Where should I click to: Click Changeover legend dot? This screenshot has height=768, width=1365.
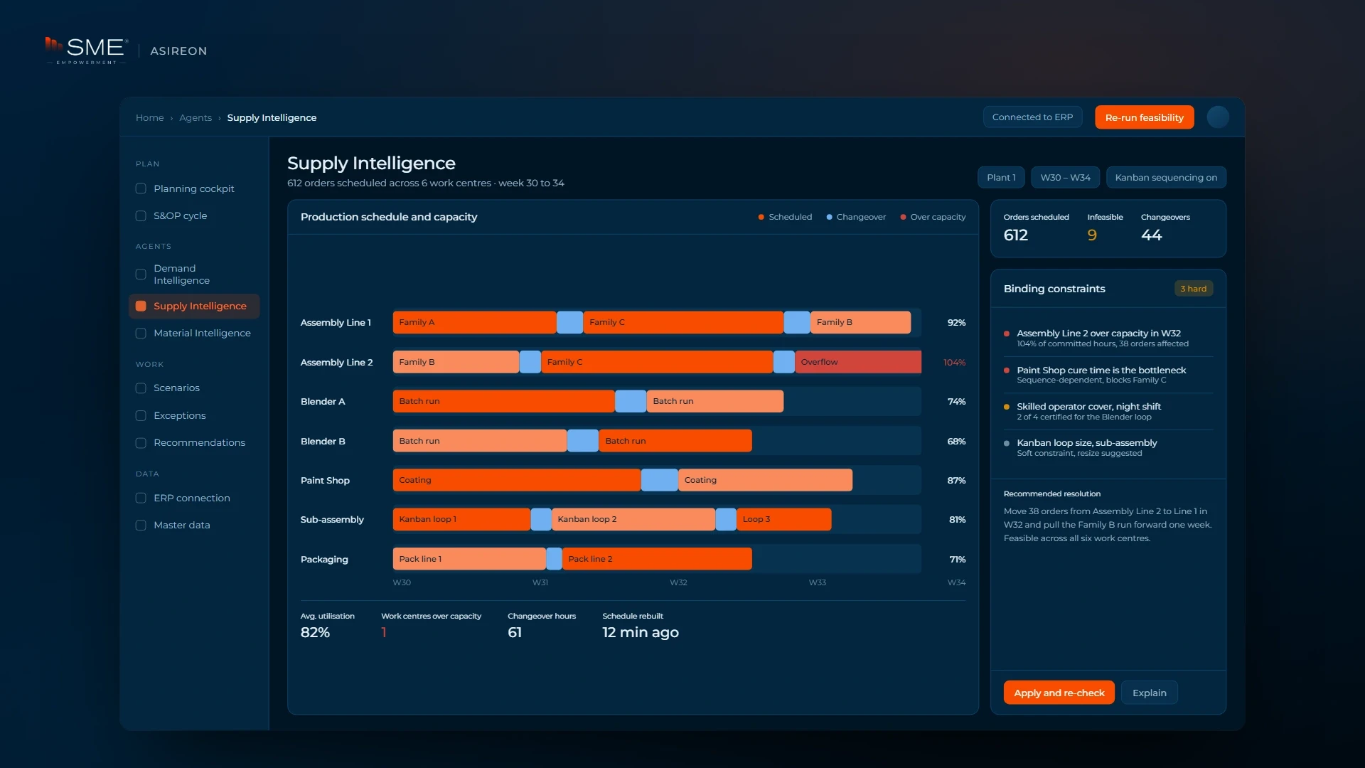[829, 217]
